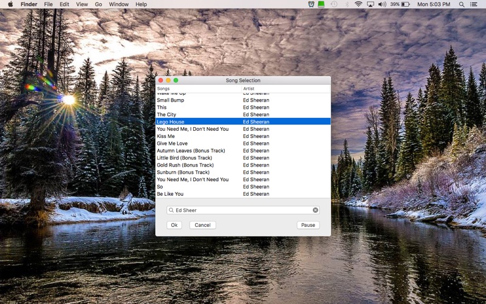Clear the search field with the x icon
The height and width of the screenshot is (304, 486).
click(x=315, y=210)
